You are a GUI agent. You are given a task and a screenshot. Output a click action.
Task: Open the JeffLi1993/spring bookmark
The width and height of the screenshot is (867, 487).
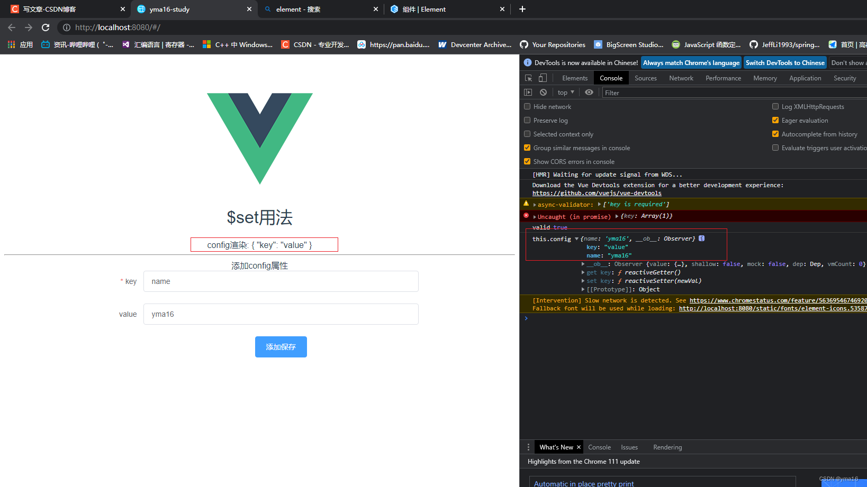[x=784, y=45]
